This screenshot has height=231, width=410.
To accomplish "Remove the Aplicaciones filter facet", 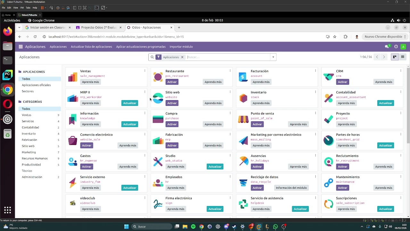I will (x=182, y=57).
